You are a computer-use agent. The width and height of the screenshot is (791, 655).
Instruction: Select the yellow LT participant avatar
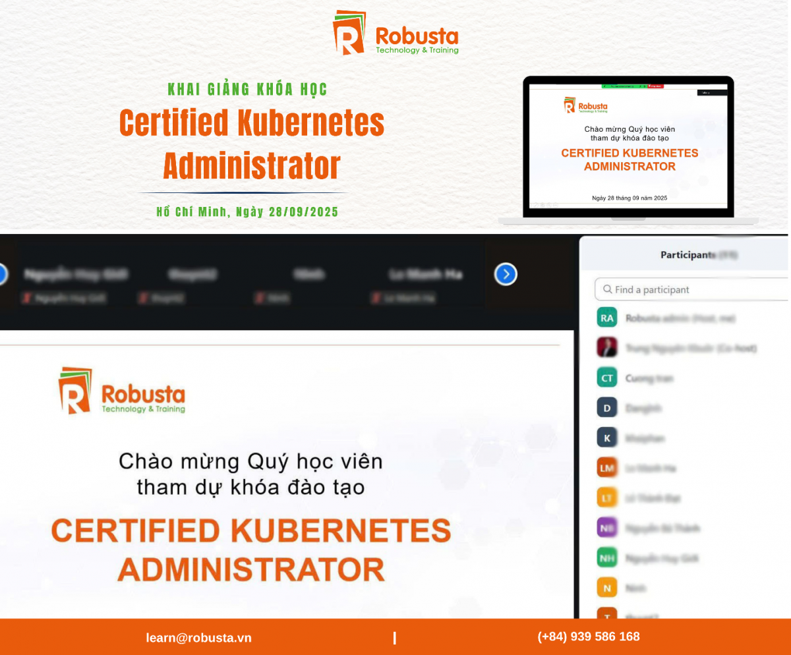(606, 498)
